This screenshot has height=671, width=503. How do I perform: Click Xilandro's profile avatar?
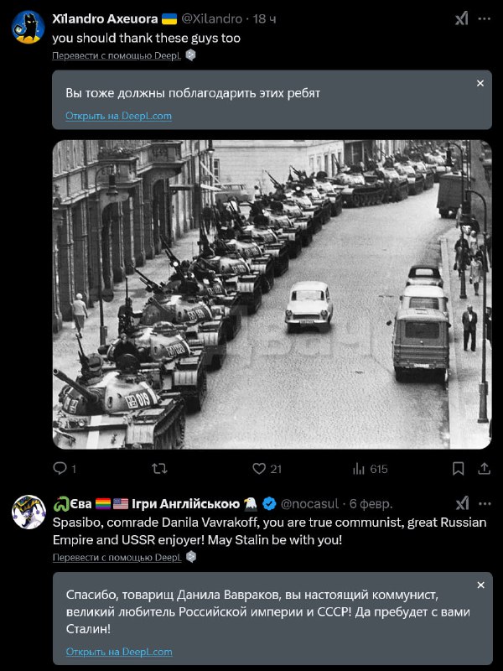pyautogui.click(x=29, y=27)
